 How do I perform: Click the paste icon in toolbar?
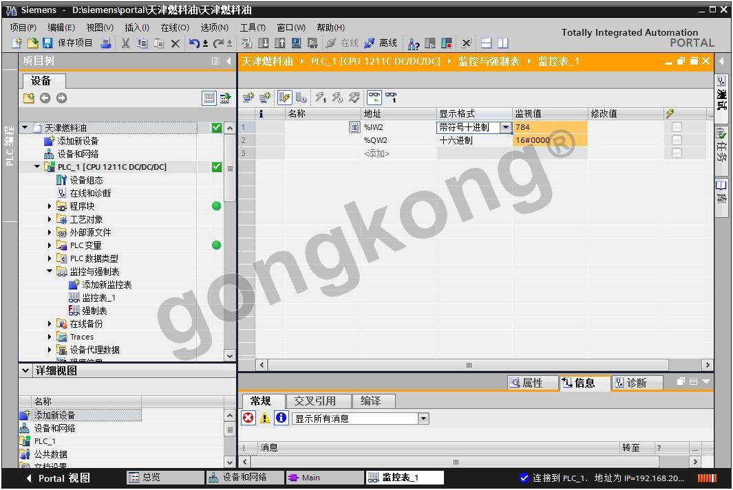pyautogui.click(x=159, y=43)
